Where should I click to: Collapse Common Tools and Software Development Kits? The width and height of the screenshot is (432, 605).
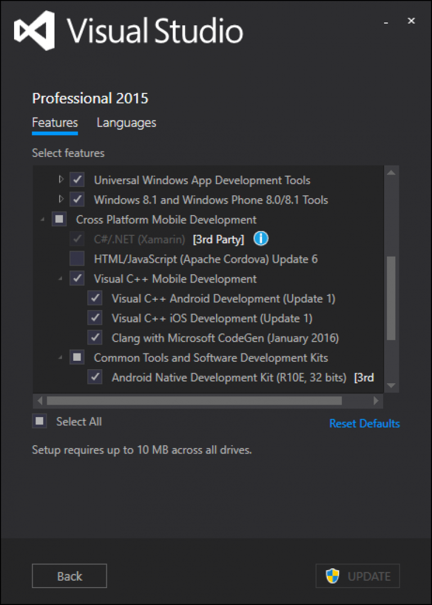point(59,357)
